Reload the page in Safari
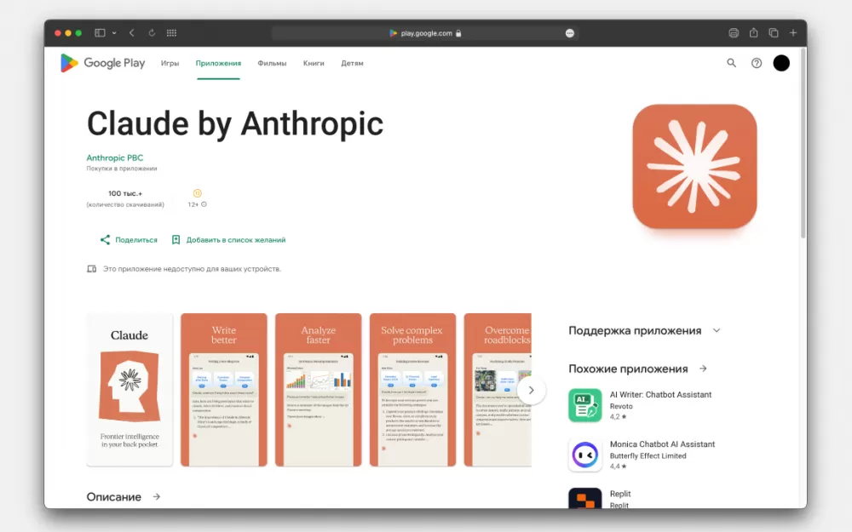This screenshot has width=852, height=532. (x=152, y=33)
